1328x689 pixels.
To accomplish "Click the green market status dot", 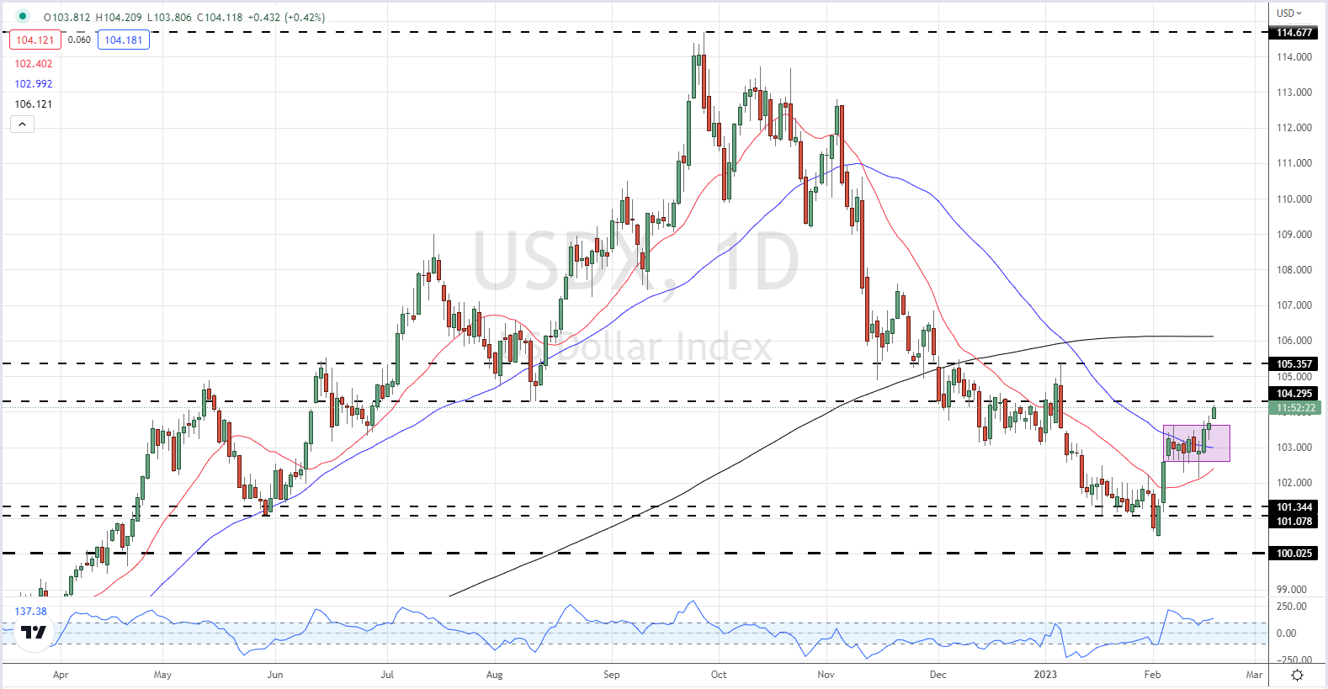I will (23, 16).
